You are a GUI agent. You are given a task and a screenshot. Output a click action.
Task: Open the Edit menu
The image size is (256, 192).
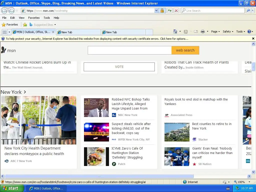(12, 18)
